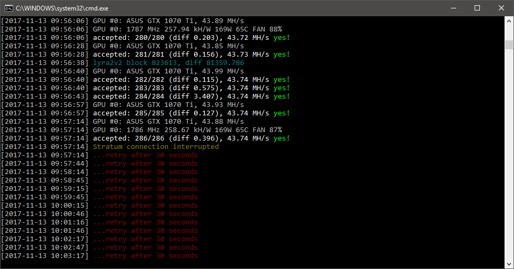Click the green 'yes!' after 286/286
Screen dimensions: 514x269
[x=281, y=138]
